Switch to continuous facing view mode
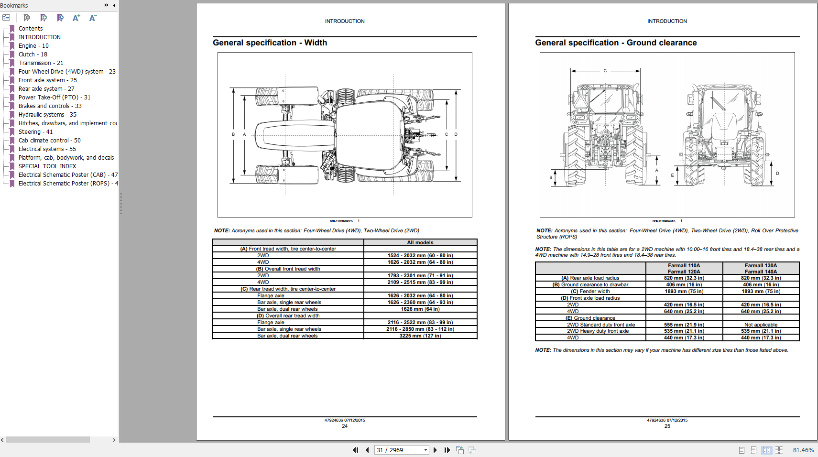Screen dimensions: 818x457 click(779, 450)
